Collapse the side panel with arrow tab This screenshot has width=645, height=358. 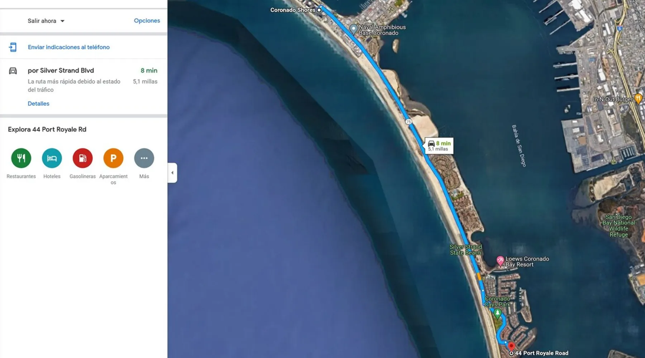[172, 173]
